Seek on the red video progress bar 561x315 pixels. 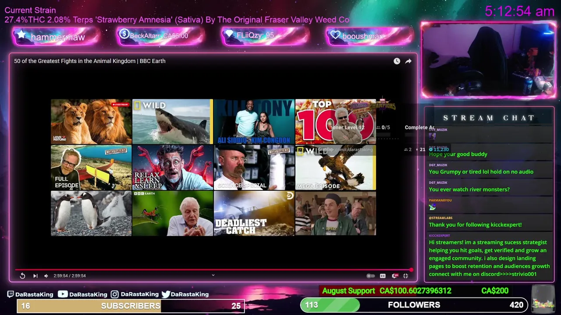click(x=213, y=270)
